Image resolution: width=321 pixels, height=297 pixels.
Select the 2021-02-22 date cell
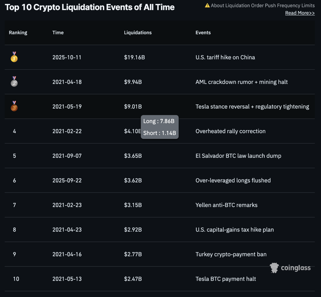point(67,131)
